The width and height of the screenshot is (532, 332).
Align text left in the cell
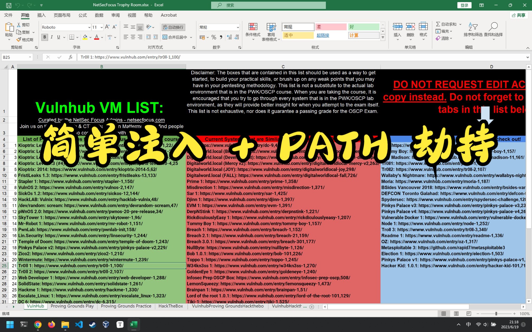(x=126, y=37)
